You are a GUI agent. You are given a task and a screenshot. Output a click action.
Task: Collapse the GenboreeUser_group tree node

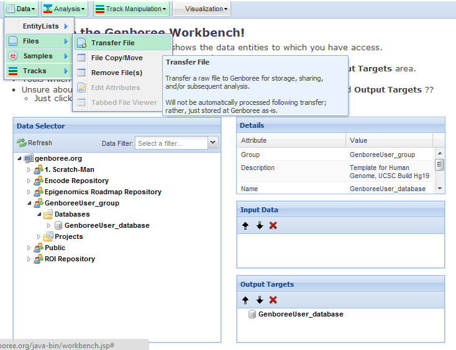(28, 203)
